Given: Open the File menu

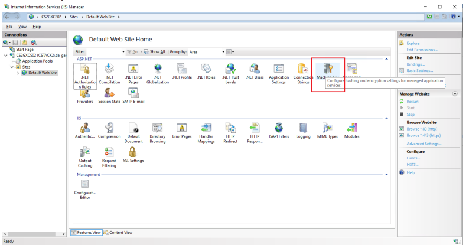Looking at the screenshot, I should tap(9, 27).
